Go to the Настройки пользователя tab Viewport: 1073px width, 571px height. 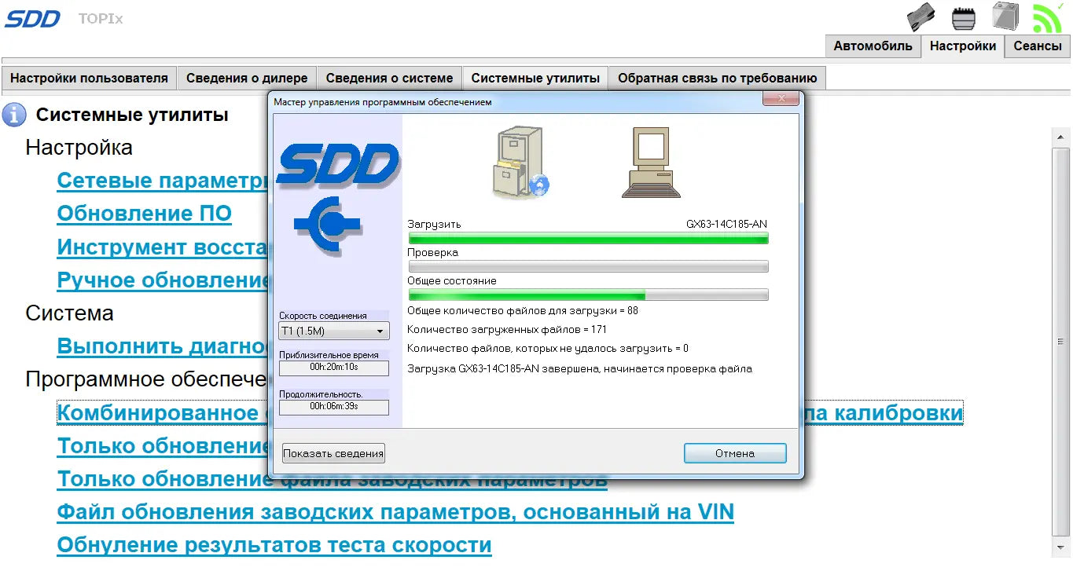tap(89, 79)
